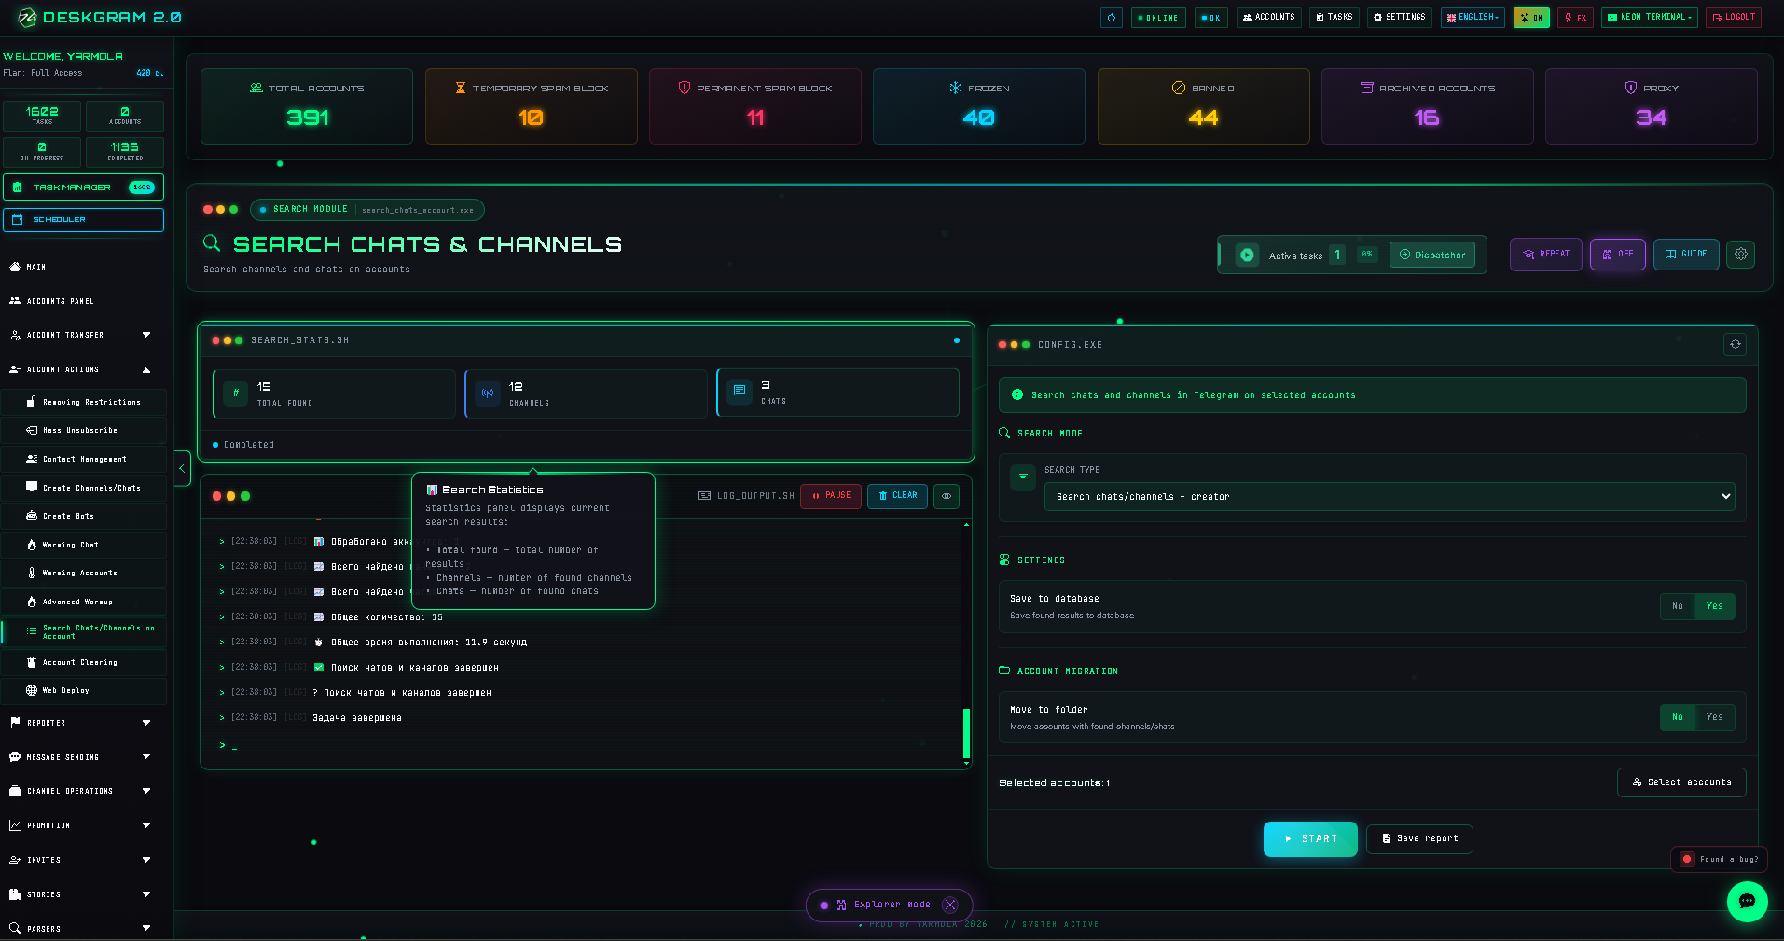
Task: Set Save to database to No
Action: tap(1677, 606)
